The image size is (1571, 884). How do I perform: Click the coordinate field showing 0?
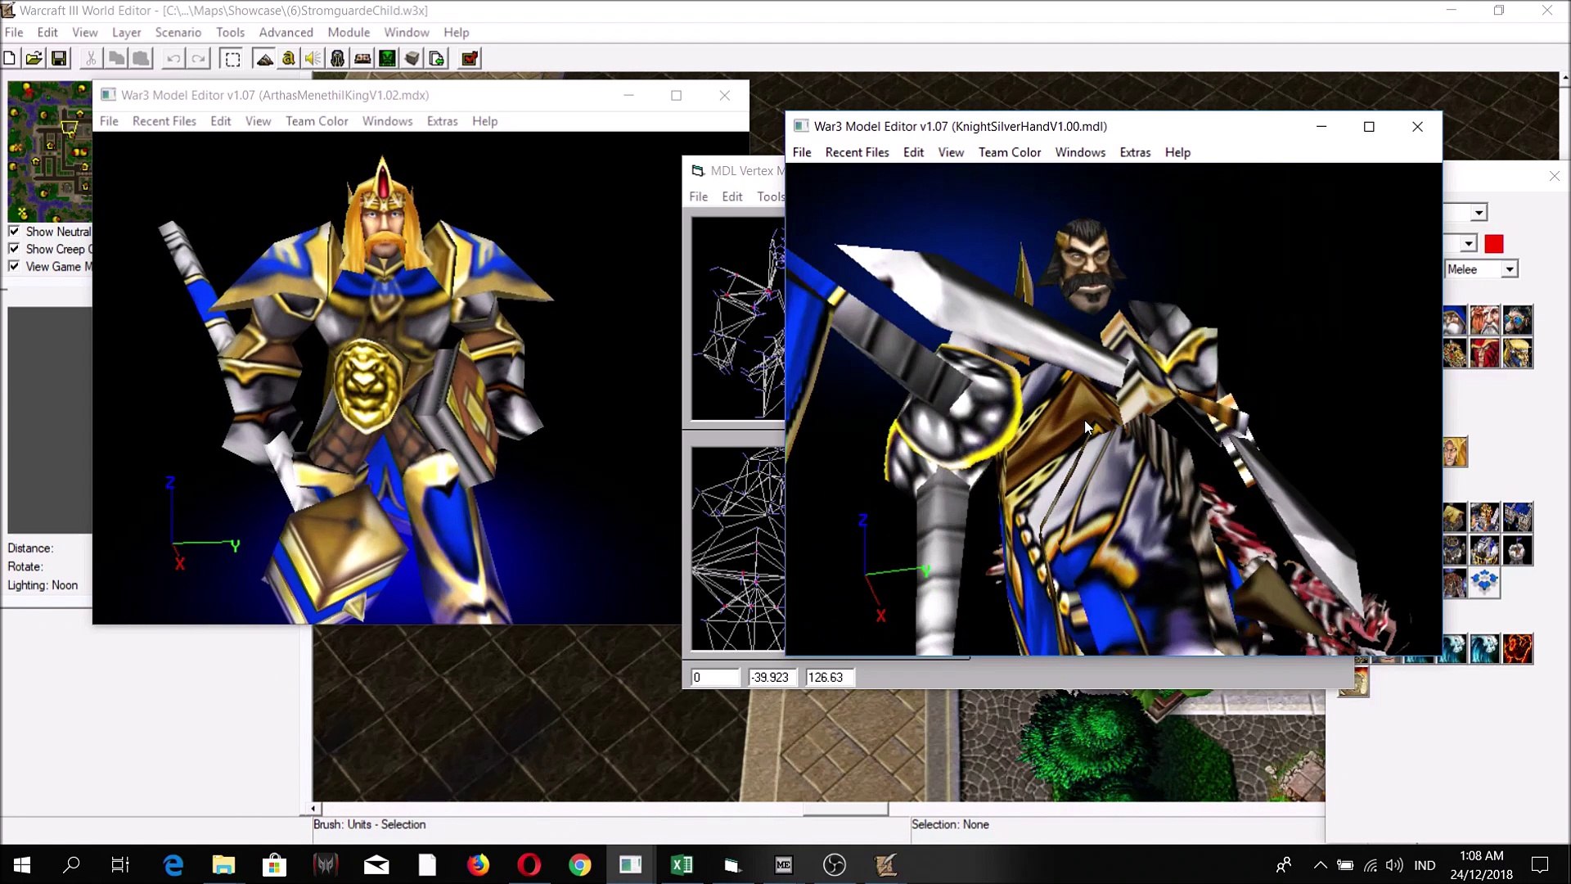pyautogui.click(x=714, y=678)
